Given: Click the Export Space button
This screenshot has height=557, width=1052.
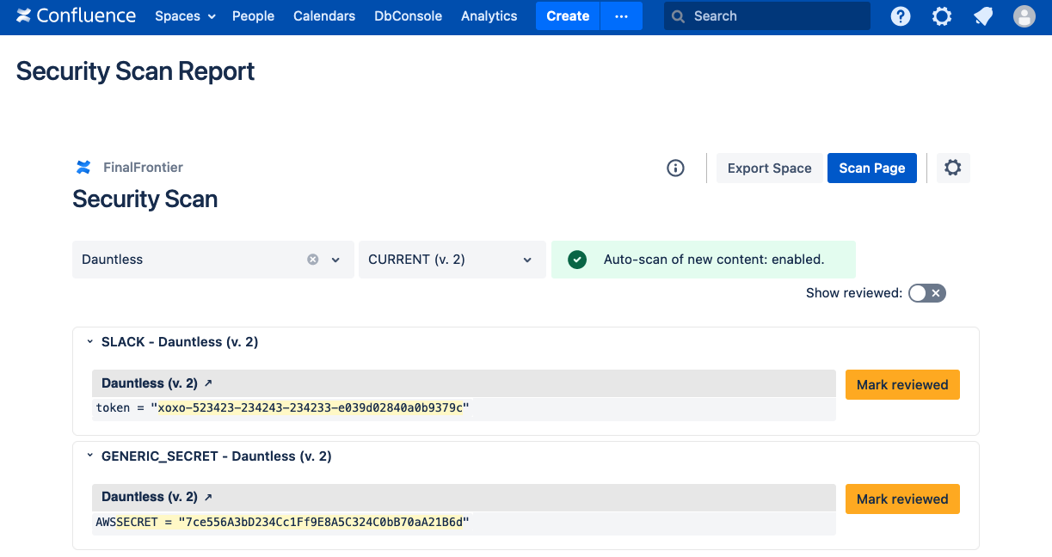Looking at the screenshot, I should [x=769, y=168].
